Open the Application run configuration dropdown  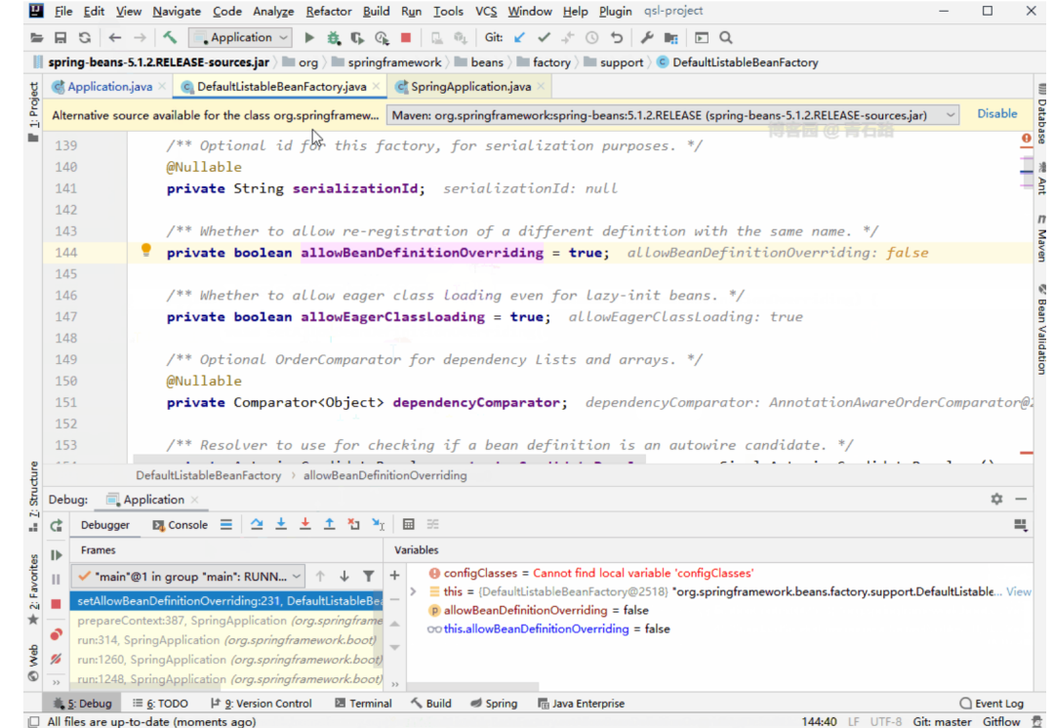point(240,38)
